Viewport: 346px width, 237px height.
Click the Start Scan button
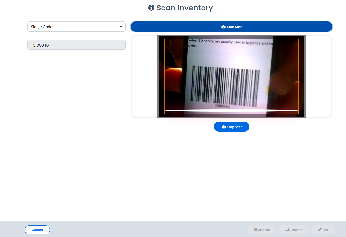point(231,27)
